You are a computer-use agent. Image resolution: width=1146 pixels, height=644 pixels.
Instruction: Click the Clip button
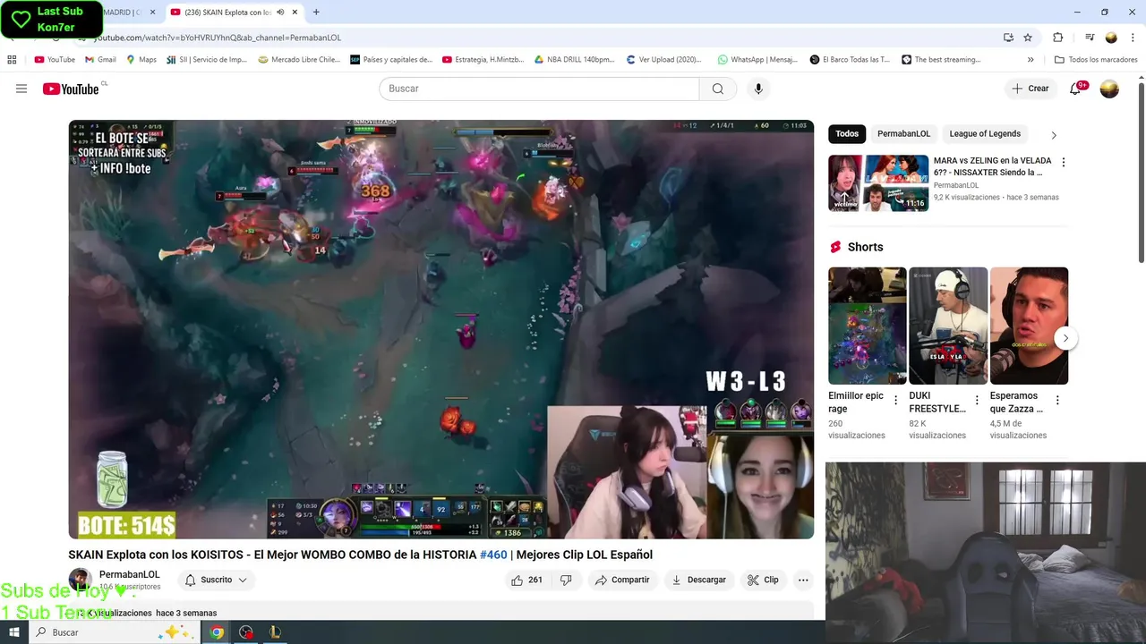[763, 580]
